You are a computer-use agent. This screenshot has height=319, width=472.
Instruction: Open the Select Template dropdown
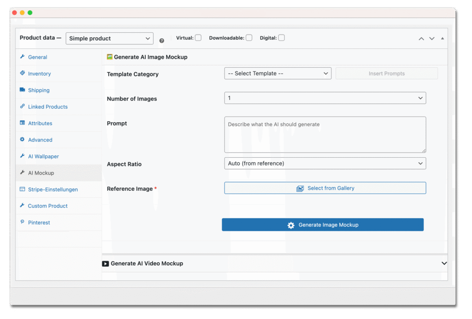pyautogui.click(x=277, y=73)
